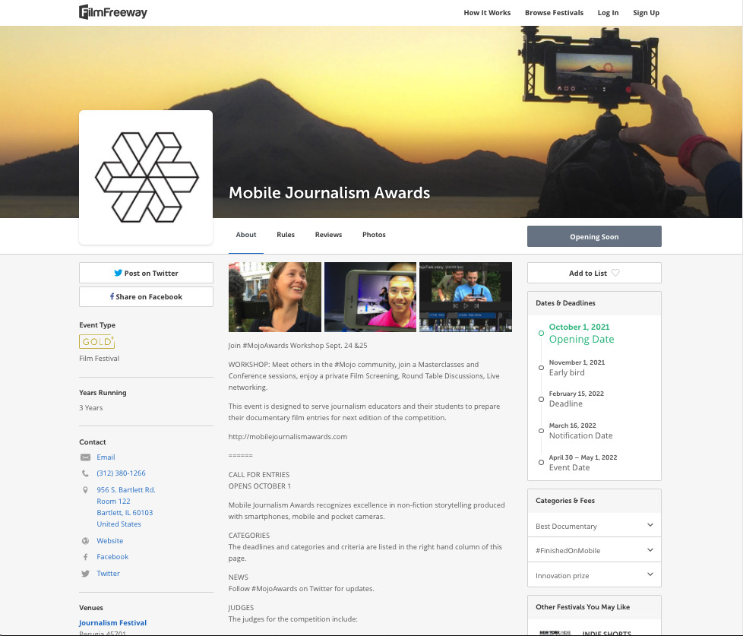Click phone number (312) 380-1266
The height and width of the screenshot is (636, 743).
pyautogui.click(x=121, y=473)
